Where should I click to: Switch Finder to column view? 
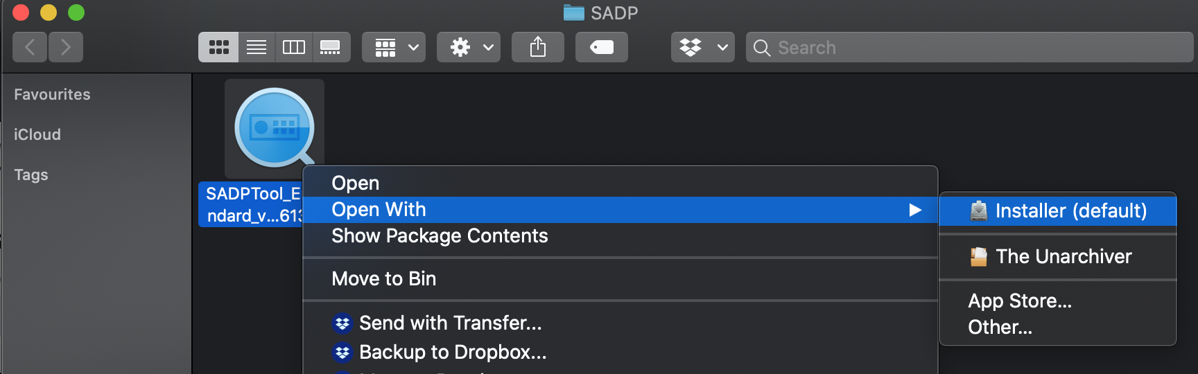click(294, 47)
